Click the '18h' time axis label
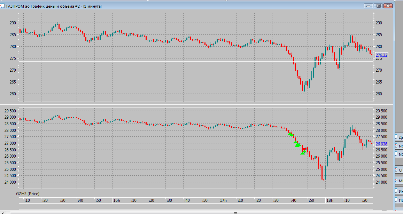The width and height of the screenshot is (403, 214). click(x=330, y=200)
